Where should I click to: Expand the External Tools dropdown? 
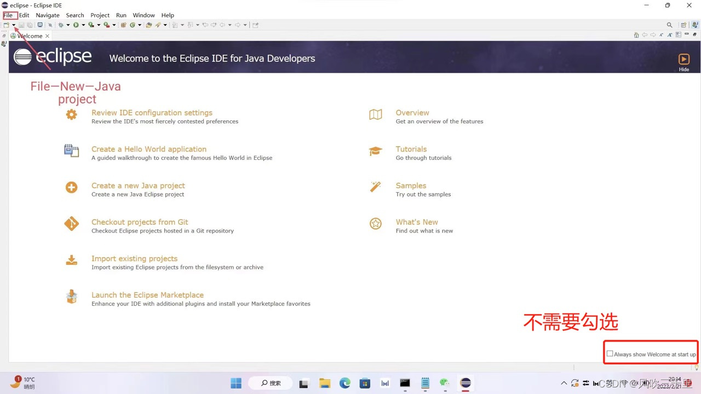114,25
